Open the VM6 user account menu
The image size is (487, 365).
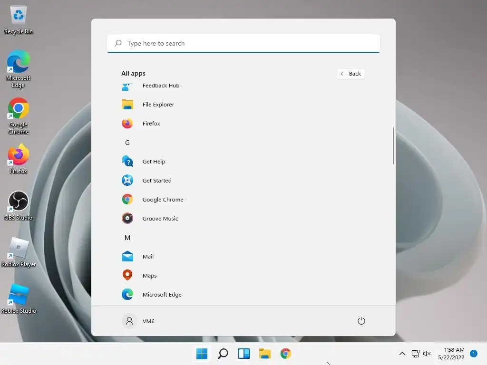coord(138,321)
